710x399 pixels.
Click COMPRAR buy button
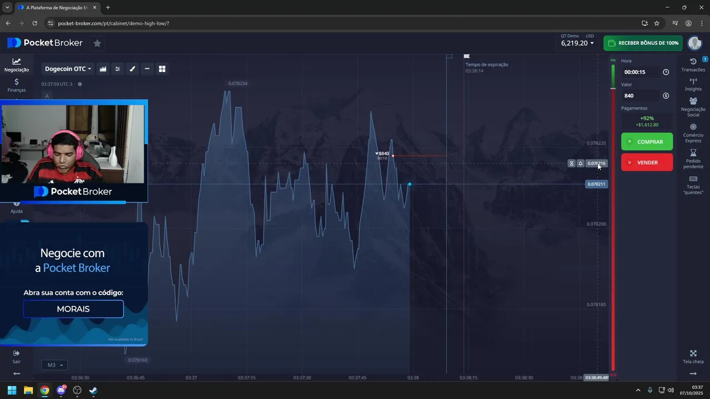[x=647, y=142]
